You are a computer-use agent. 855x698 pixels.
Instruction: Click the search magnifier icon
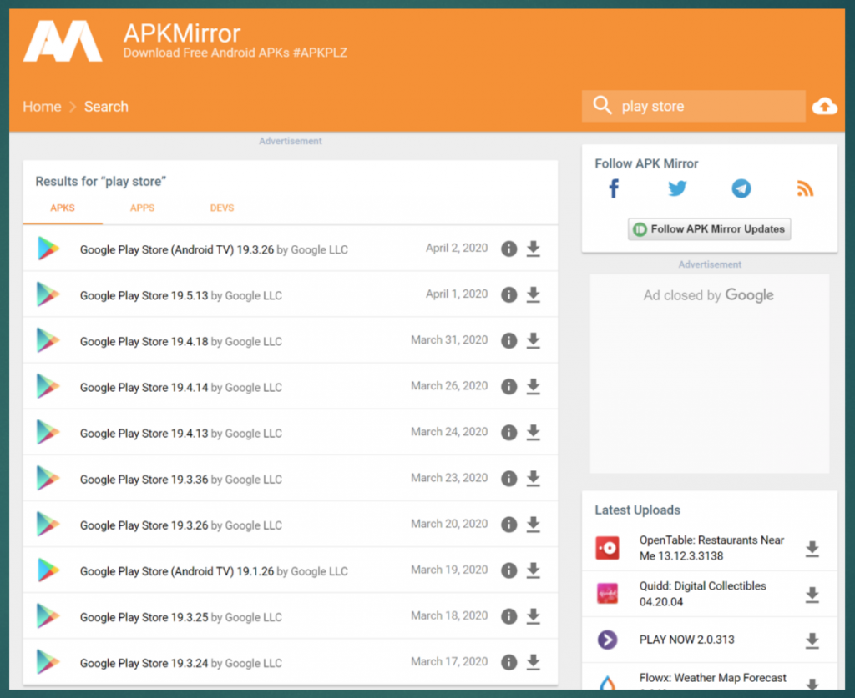602,105
